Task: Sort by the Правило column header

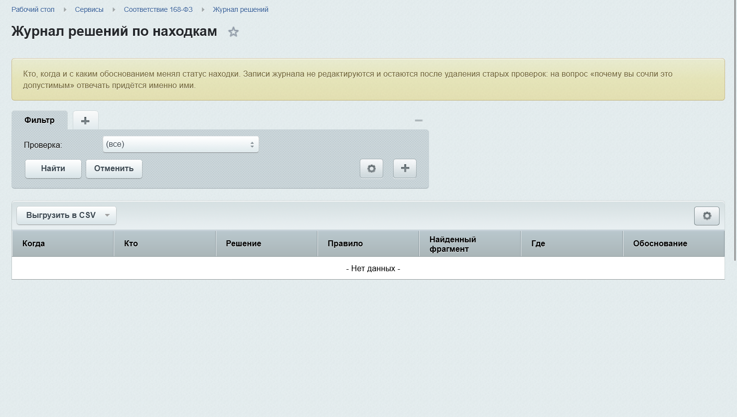Action: pos(368,244)
